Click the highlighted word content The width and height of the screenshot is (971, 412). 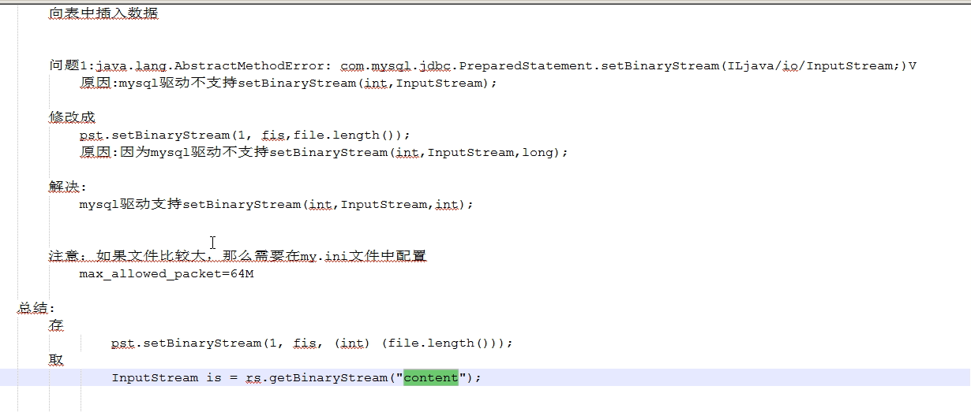[x=431, y=377]
